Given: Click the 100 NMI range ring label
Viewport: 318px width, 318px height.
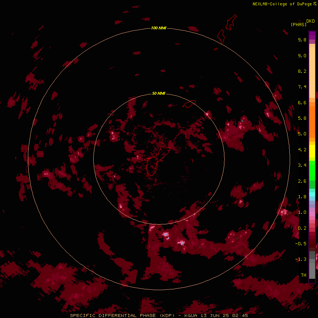Looking at the screenshot, I should (159, 28).
